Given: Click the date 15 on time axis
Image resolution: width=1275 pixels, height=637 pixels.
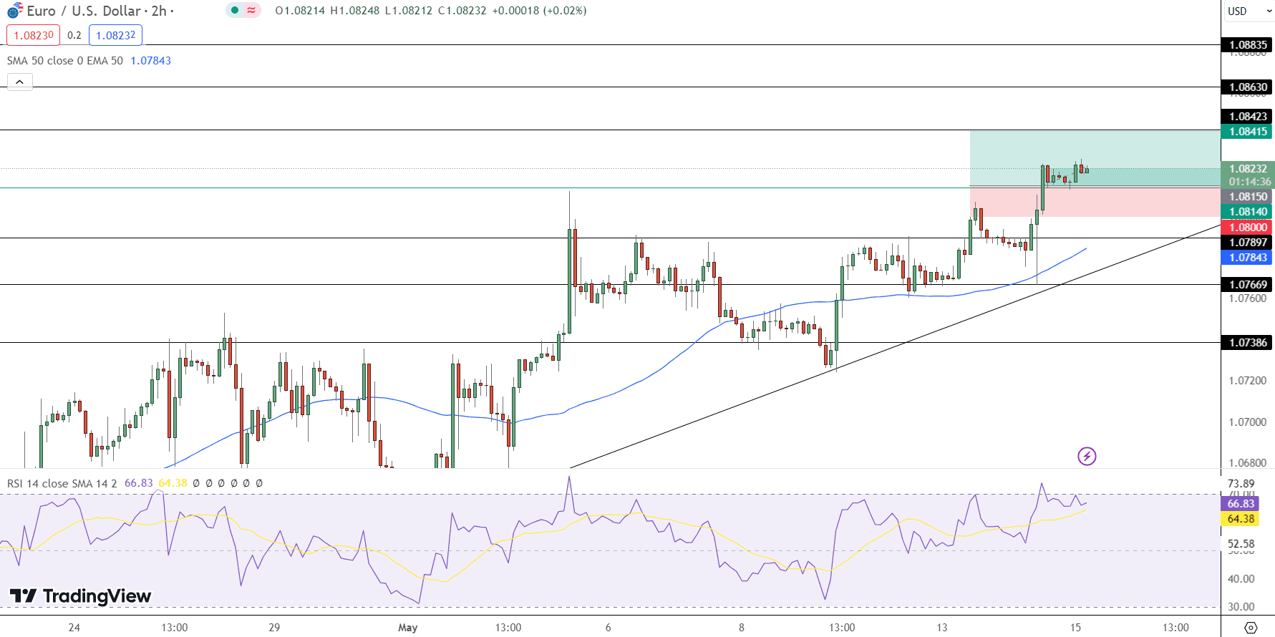Looking at the screenshot, I should tap(1075, 628).
